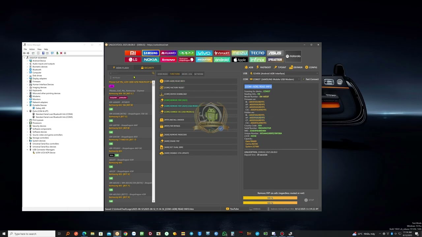
Task: Click the [COM] ENTER DOWNLOAD button
Action: coord(197,94)
